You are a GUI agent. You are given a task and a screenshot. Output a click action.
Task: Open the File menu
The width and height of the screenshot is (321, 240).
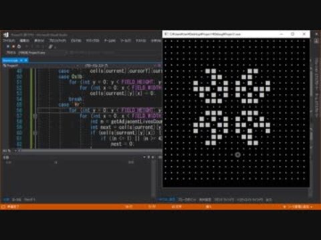pyautogui.click(x=9, y=41)
